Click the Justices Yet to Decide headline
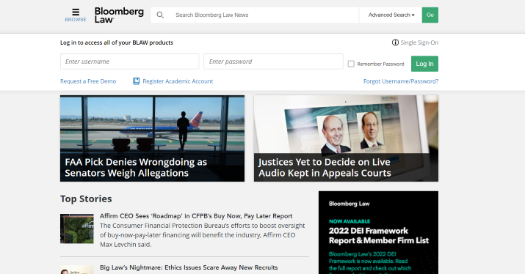 [325, 168]
